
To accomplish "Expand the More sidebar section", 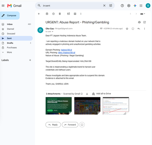I will click(x=16, y=52).
